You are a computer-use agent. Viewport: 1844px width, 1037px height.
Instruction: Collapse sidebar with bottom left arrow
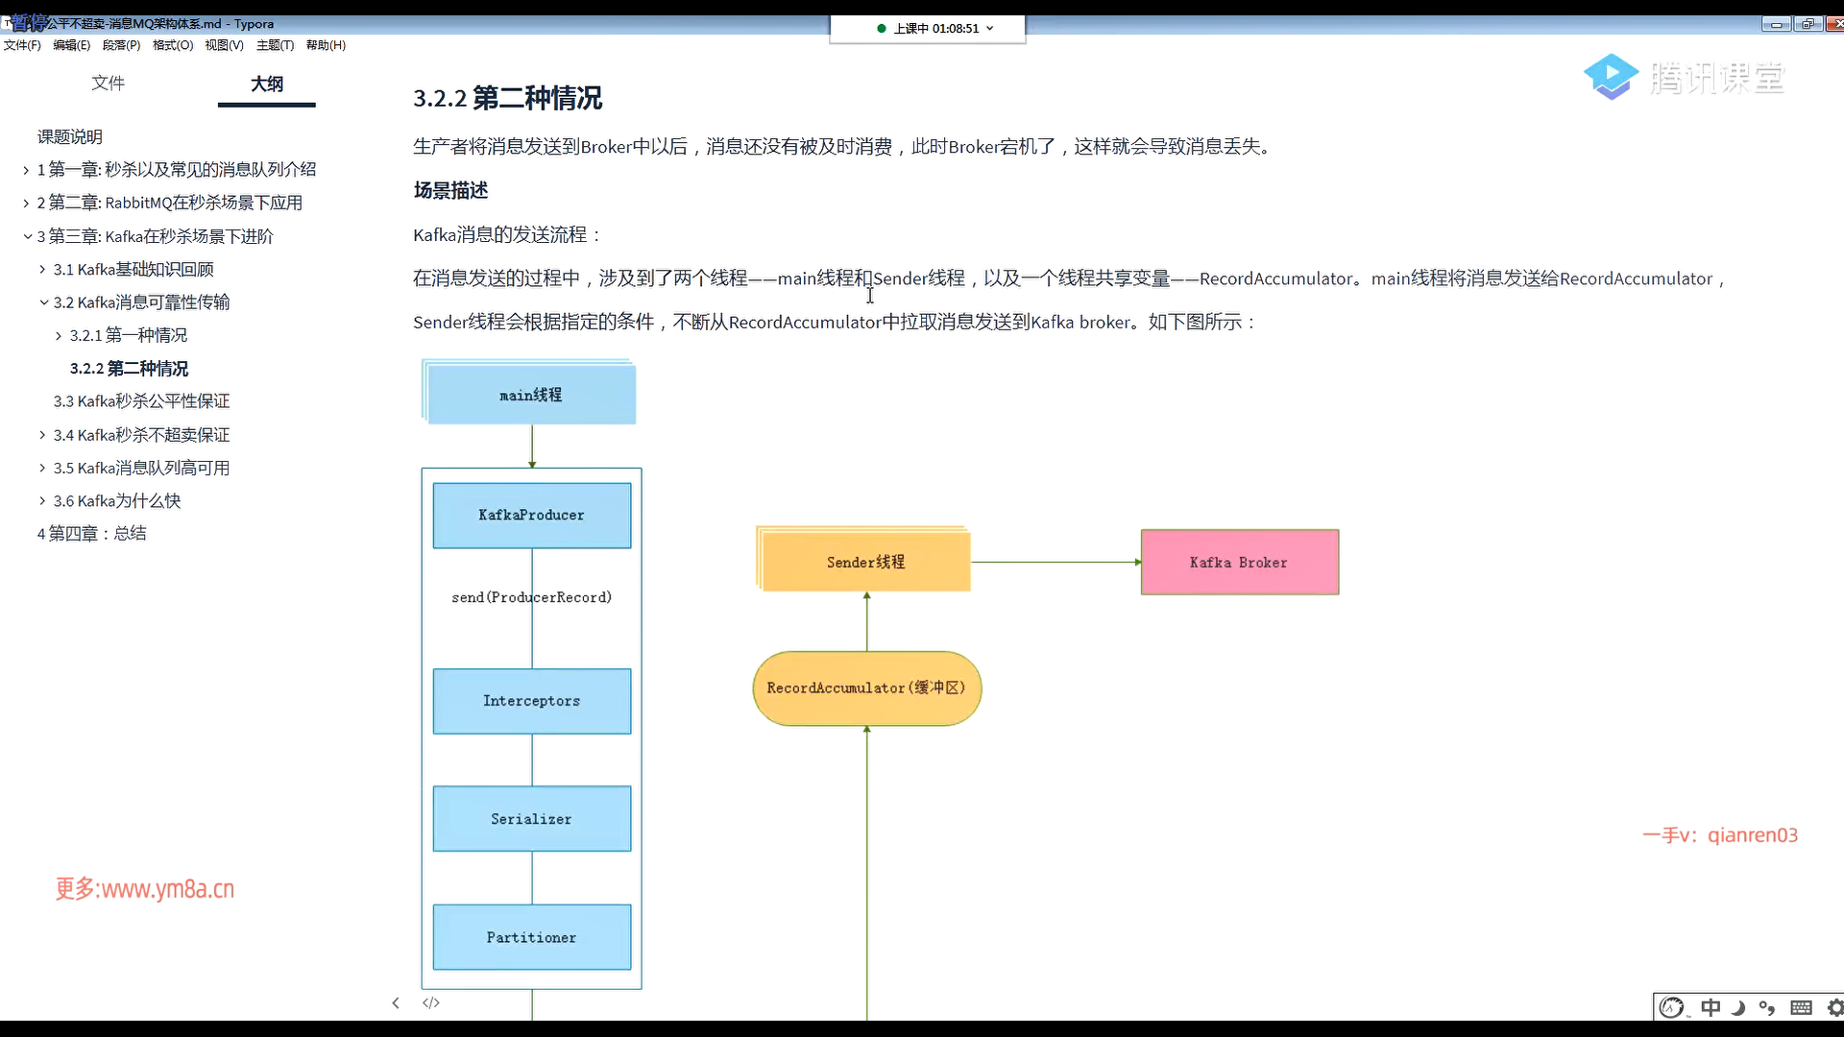click(x=396, y=1002)
